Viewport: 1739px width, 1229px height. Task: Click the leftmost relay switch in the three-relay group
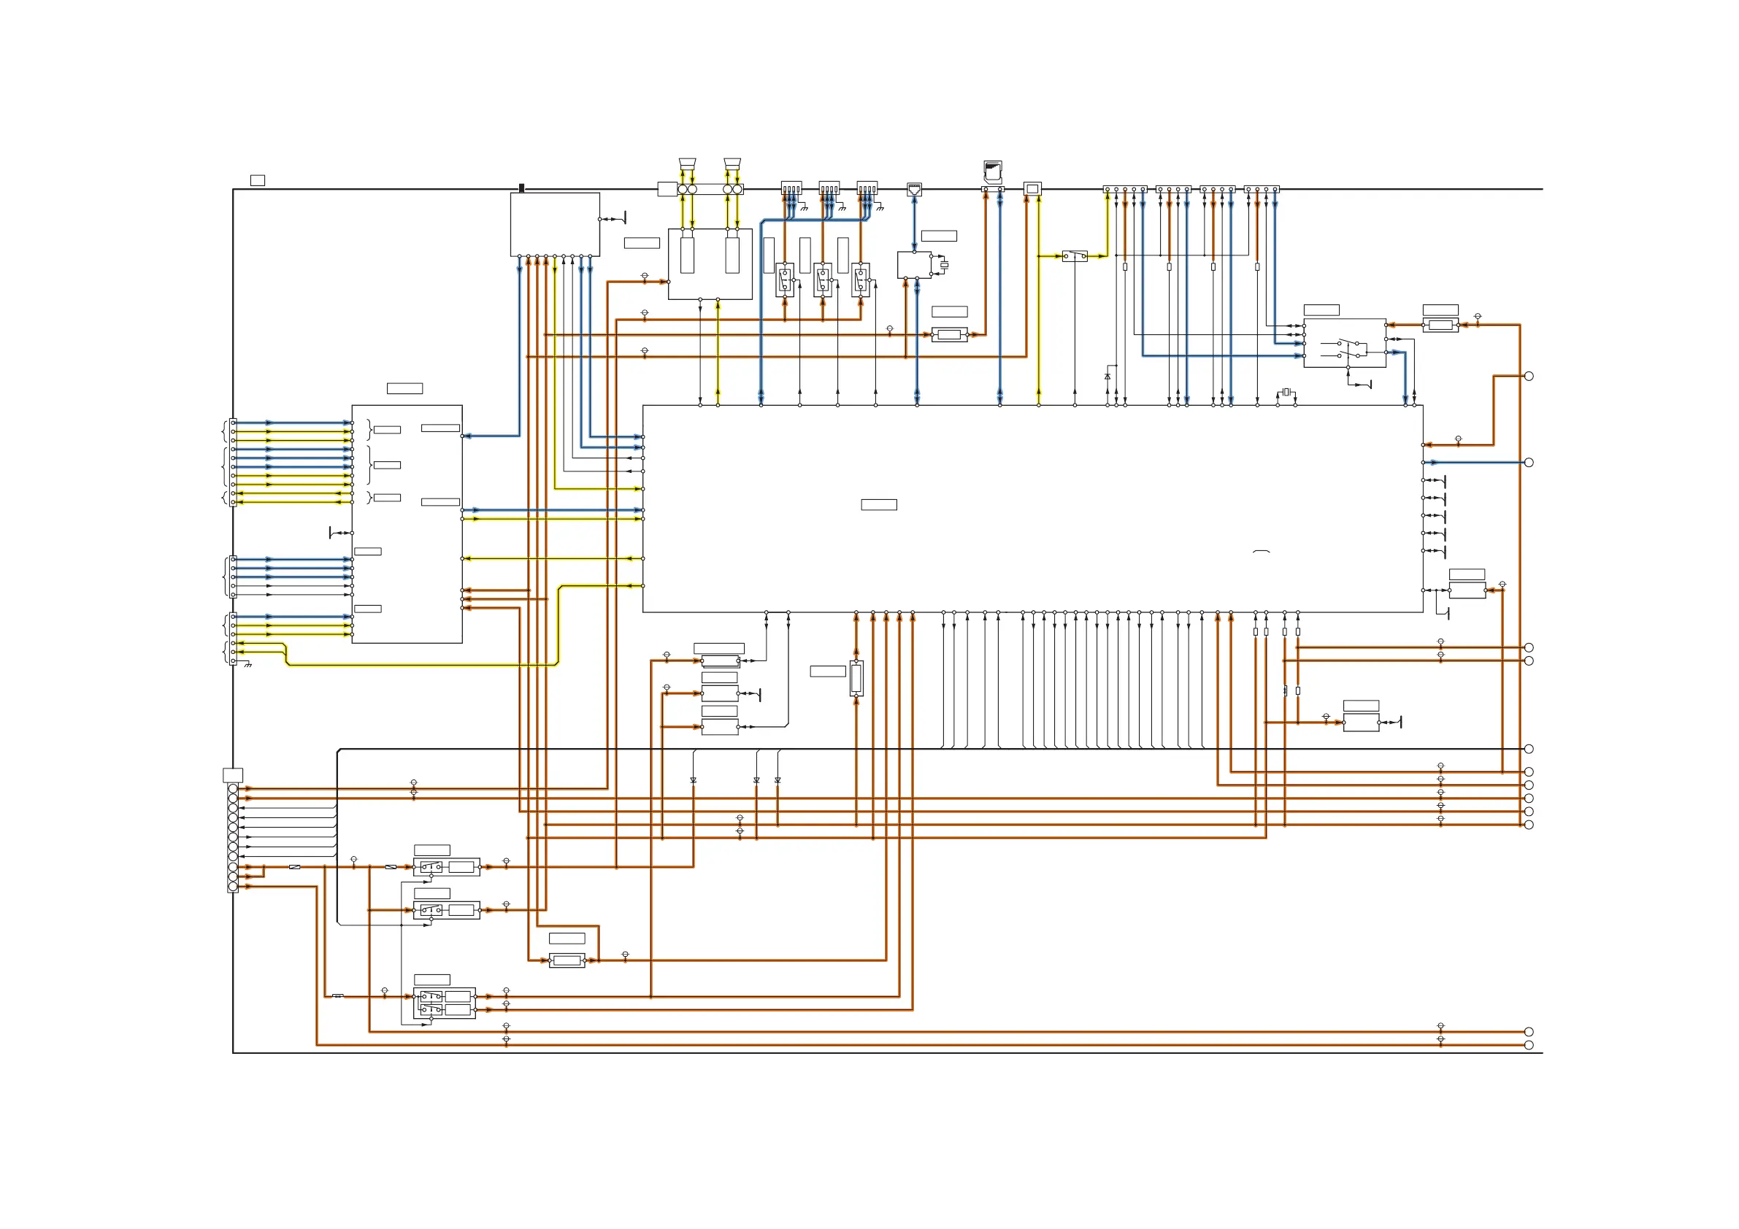[x=785, y=280]
